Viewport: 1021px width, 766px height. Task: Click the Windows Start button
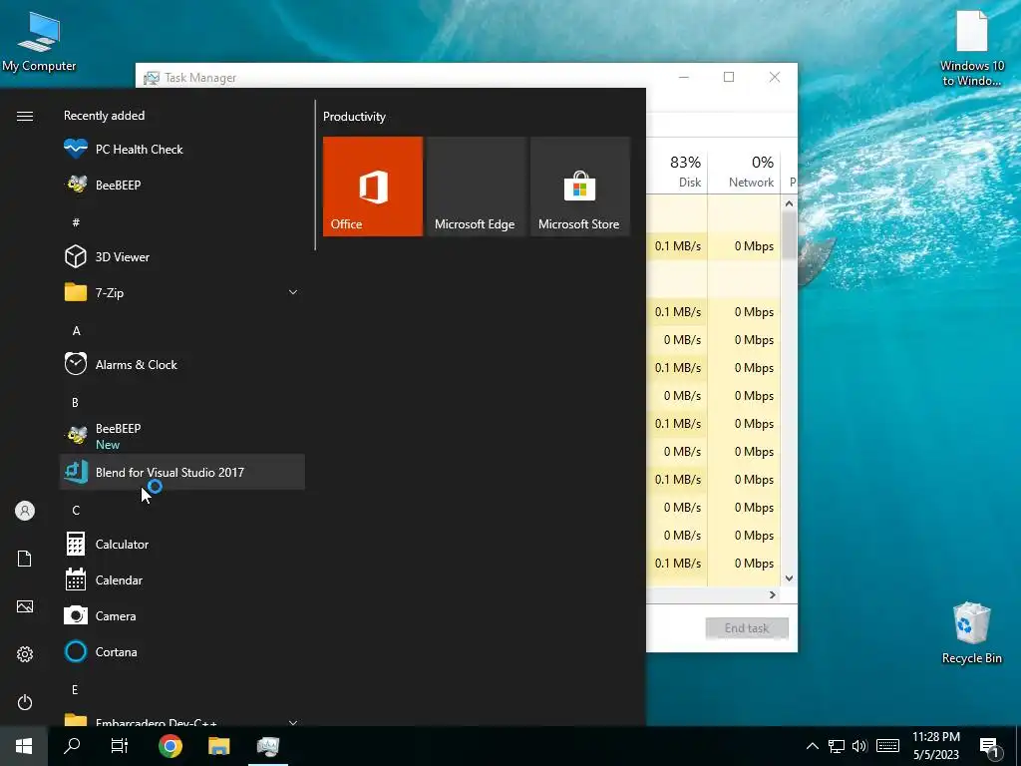(x=24, y=746)
